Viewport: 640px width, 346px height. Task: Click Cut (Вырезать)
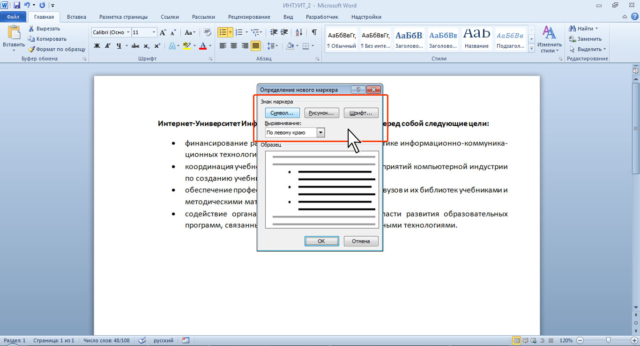(44, 29)
